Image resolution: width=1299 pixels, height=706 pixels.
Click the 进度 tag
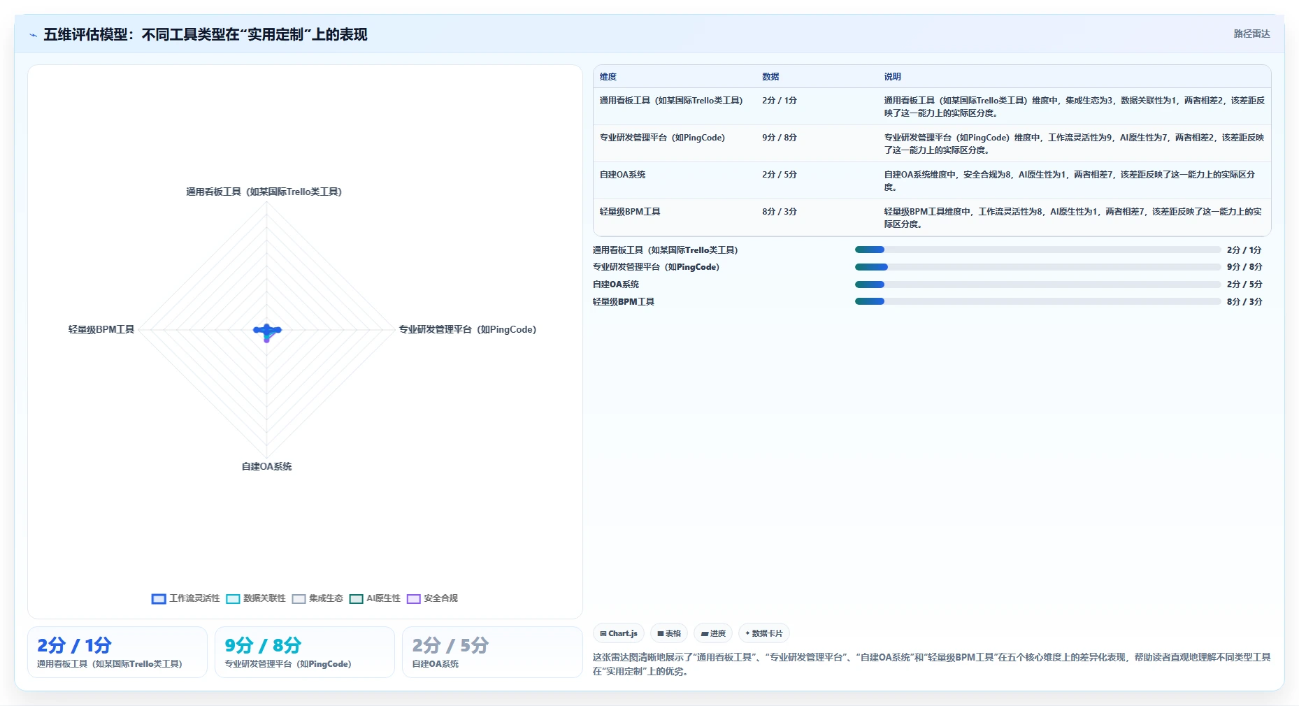pos(713,633)
